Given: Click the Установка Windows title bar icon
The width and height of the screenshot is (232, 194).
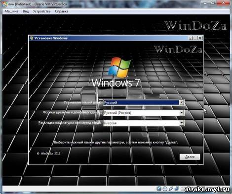Looking at the screenshot, I should 32,38.
